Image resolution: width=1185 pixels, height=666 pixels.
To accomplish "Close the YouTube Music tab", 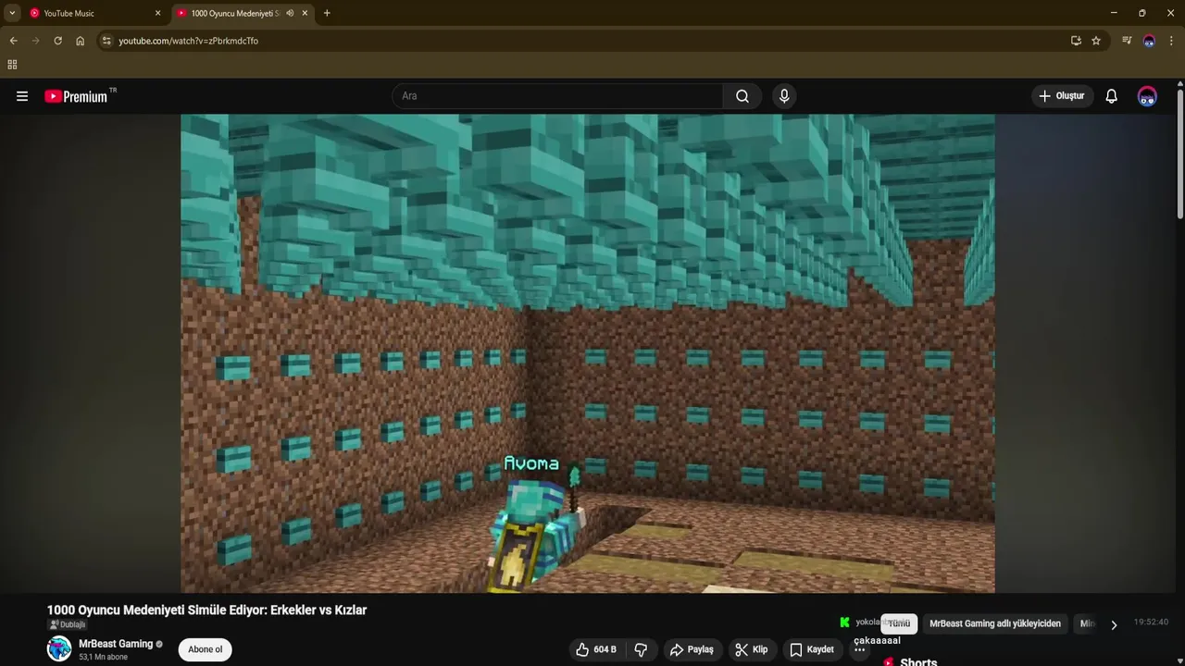I will point(157,13).
